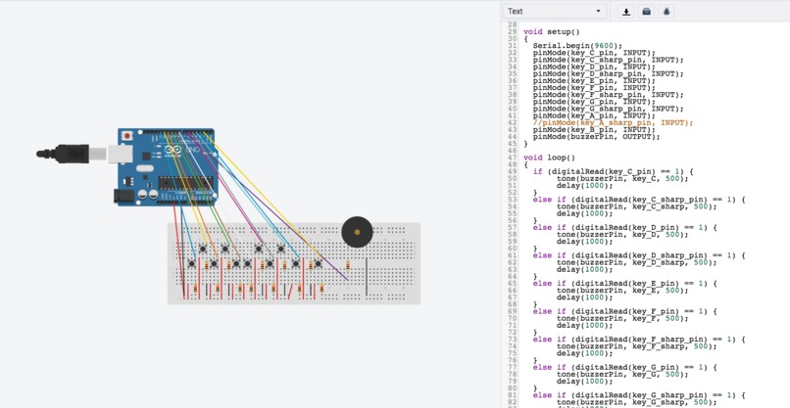Click the pinMode(key_B_pin, INPUT) line

[x=595, y=130]
